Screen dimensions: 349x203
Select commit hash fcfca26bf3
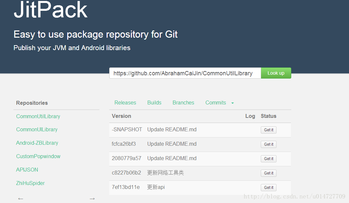coord(124,144)
